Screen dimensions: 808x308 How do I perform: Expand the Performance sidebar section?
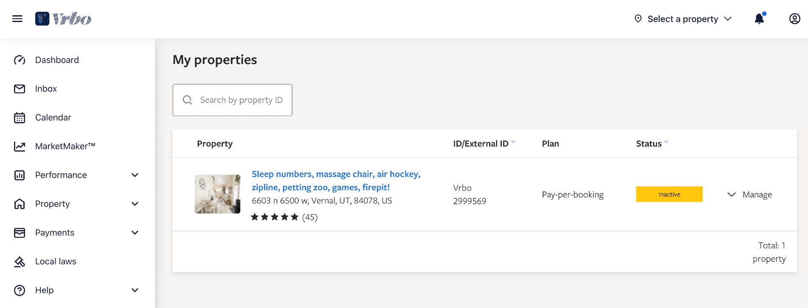tap(135, 175)
